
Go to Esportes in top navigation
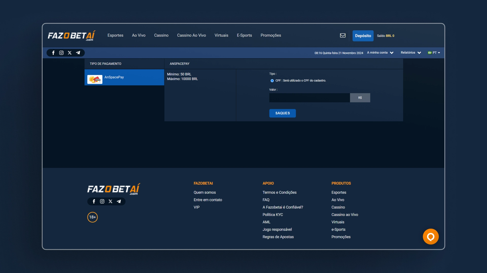pyautogui.click(x=115, y=35)
